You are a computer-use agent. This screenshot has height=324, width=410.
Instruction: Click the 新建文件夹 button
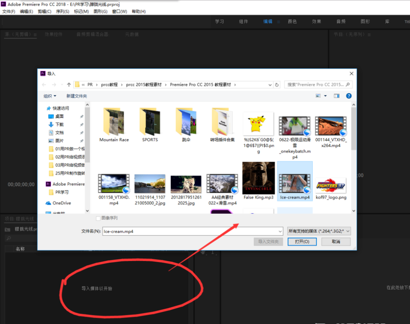(x=76, y=95)
